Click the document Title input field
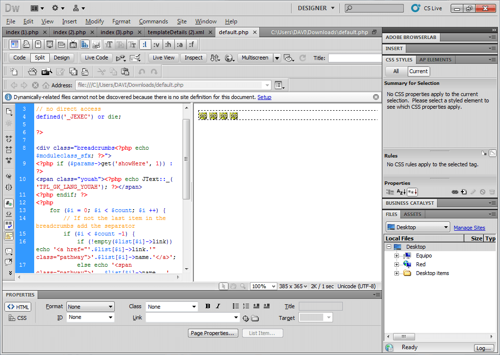The image size is (500, 355). (x=355, y=58)
